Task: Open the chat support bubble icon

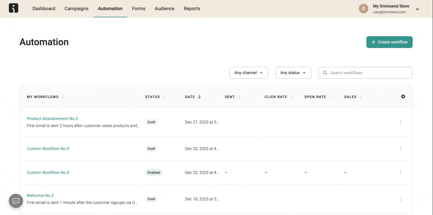Action: 16,201
